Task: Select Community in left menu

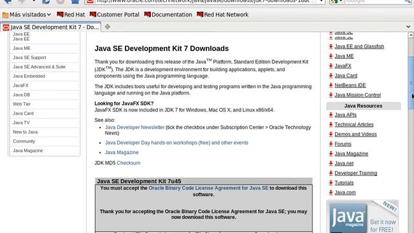Action: (x=45, y=141)
